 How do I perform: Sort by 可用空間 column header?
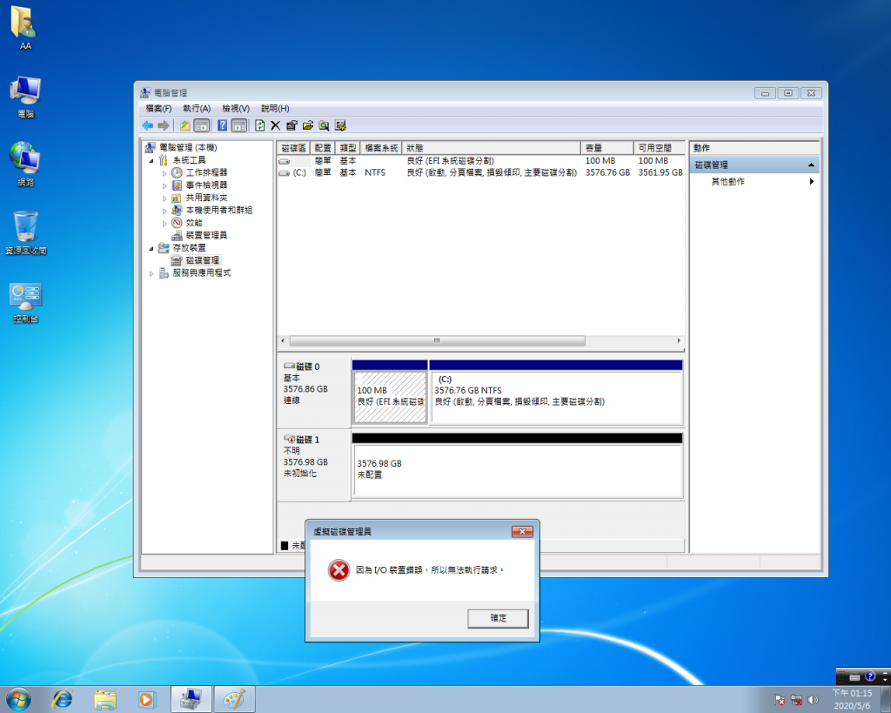tap(659, 148)
